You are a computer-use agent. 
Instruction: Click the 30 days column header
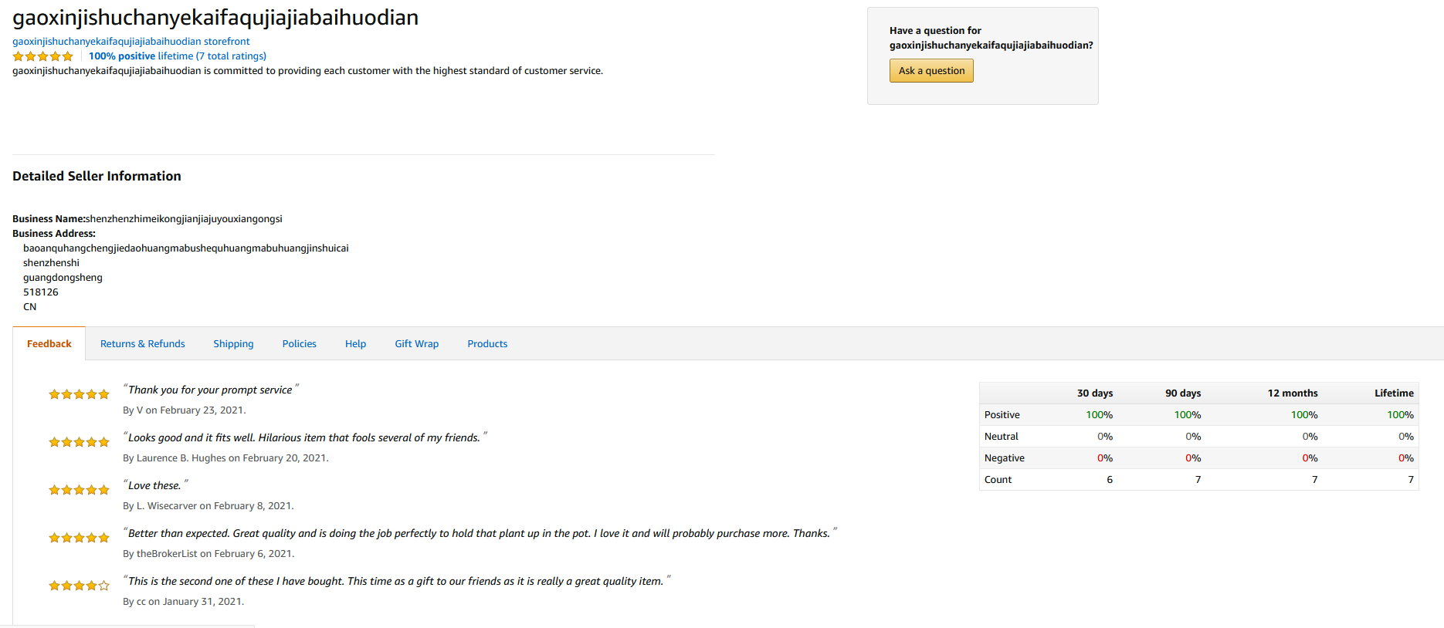click(1094, 393)
